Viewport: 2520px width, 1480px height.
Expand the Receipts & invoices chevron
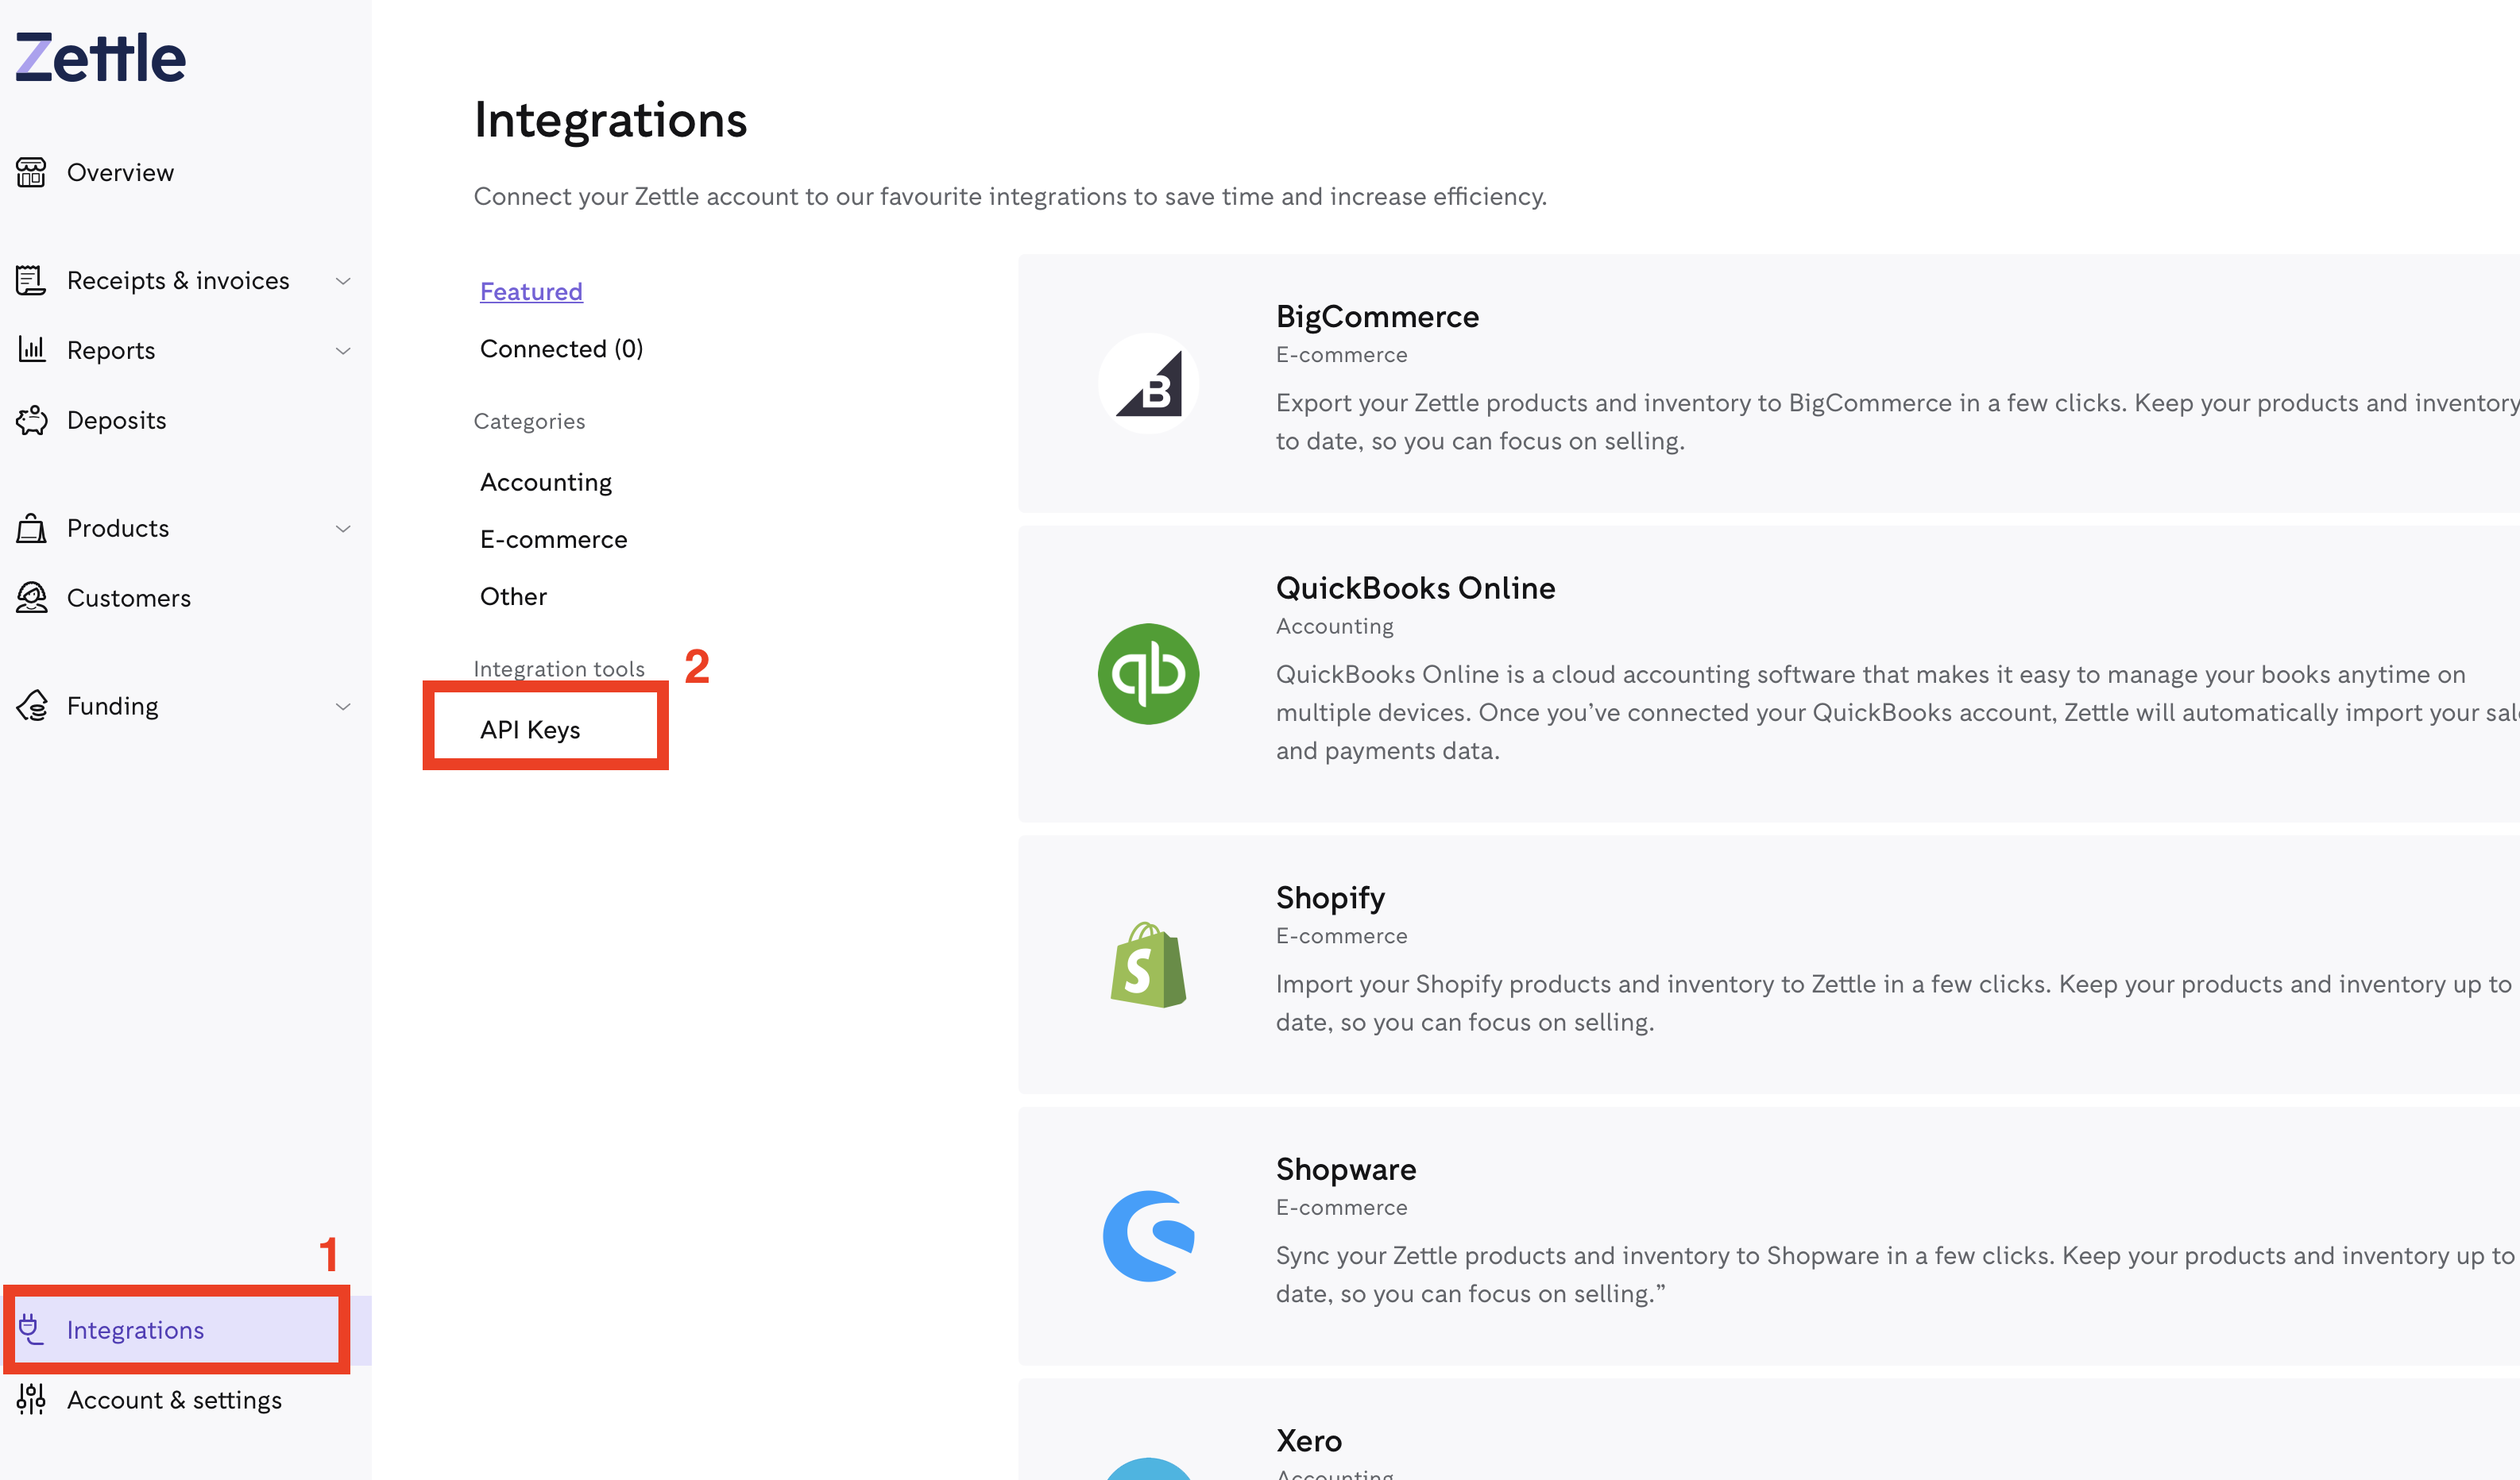pyautogui.click(x=343, y=281)
